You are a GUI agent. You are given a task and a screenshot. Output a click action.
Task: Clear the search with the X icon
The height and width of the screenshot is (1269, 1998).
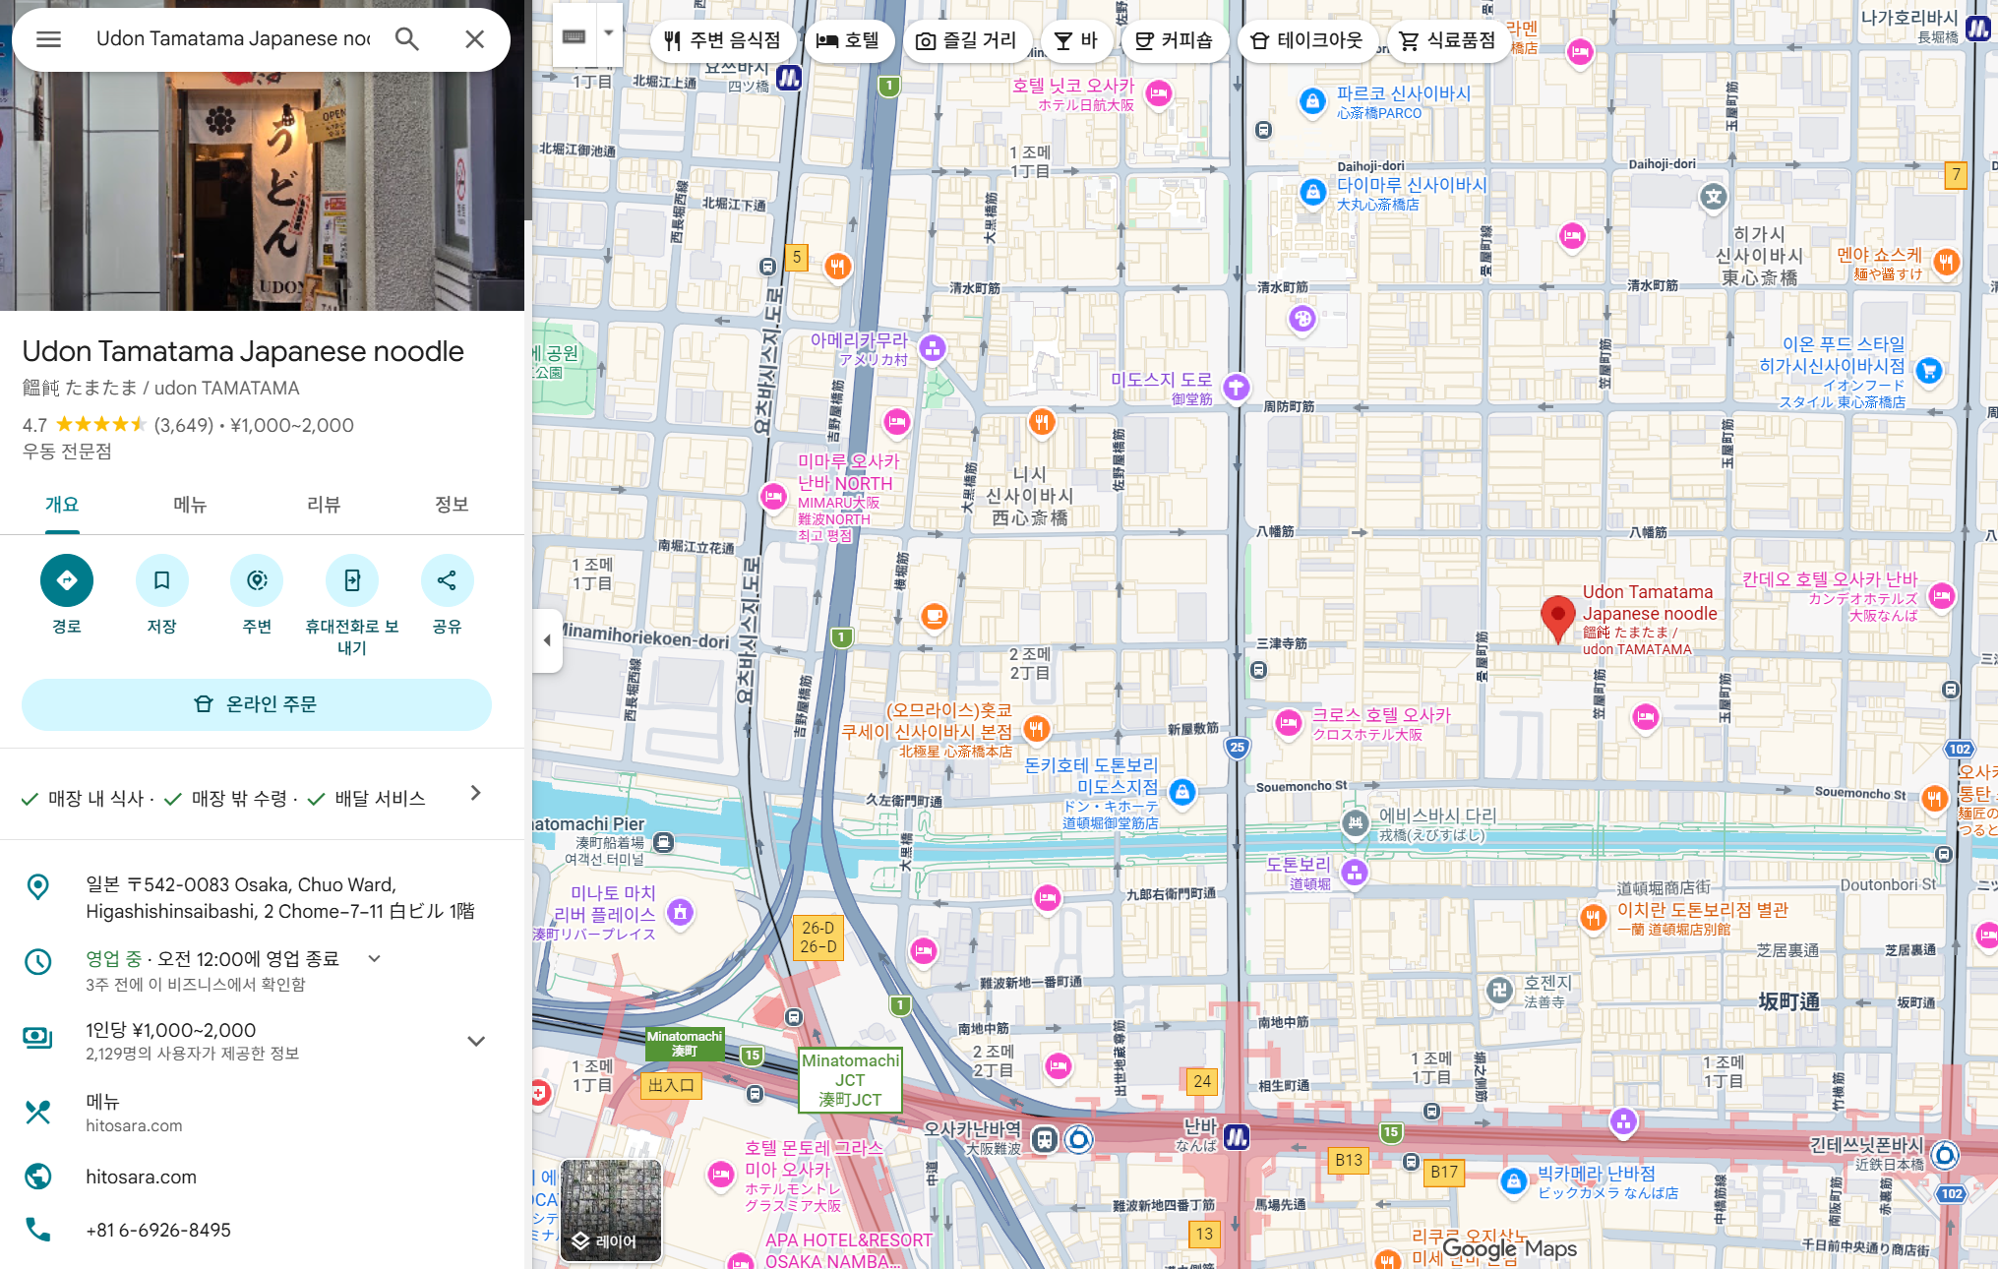tap(475, 39)
